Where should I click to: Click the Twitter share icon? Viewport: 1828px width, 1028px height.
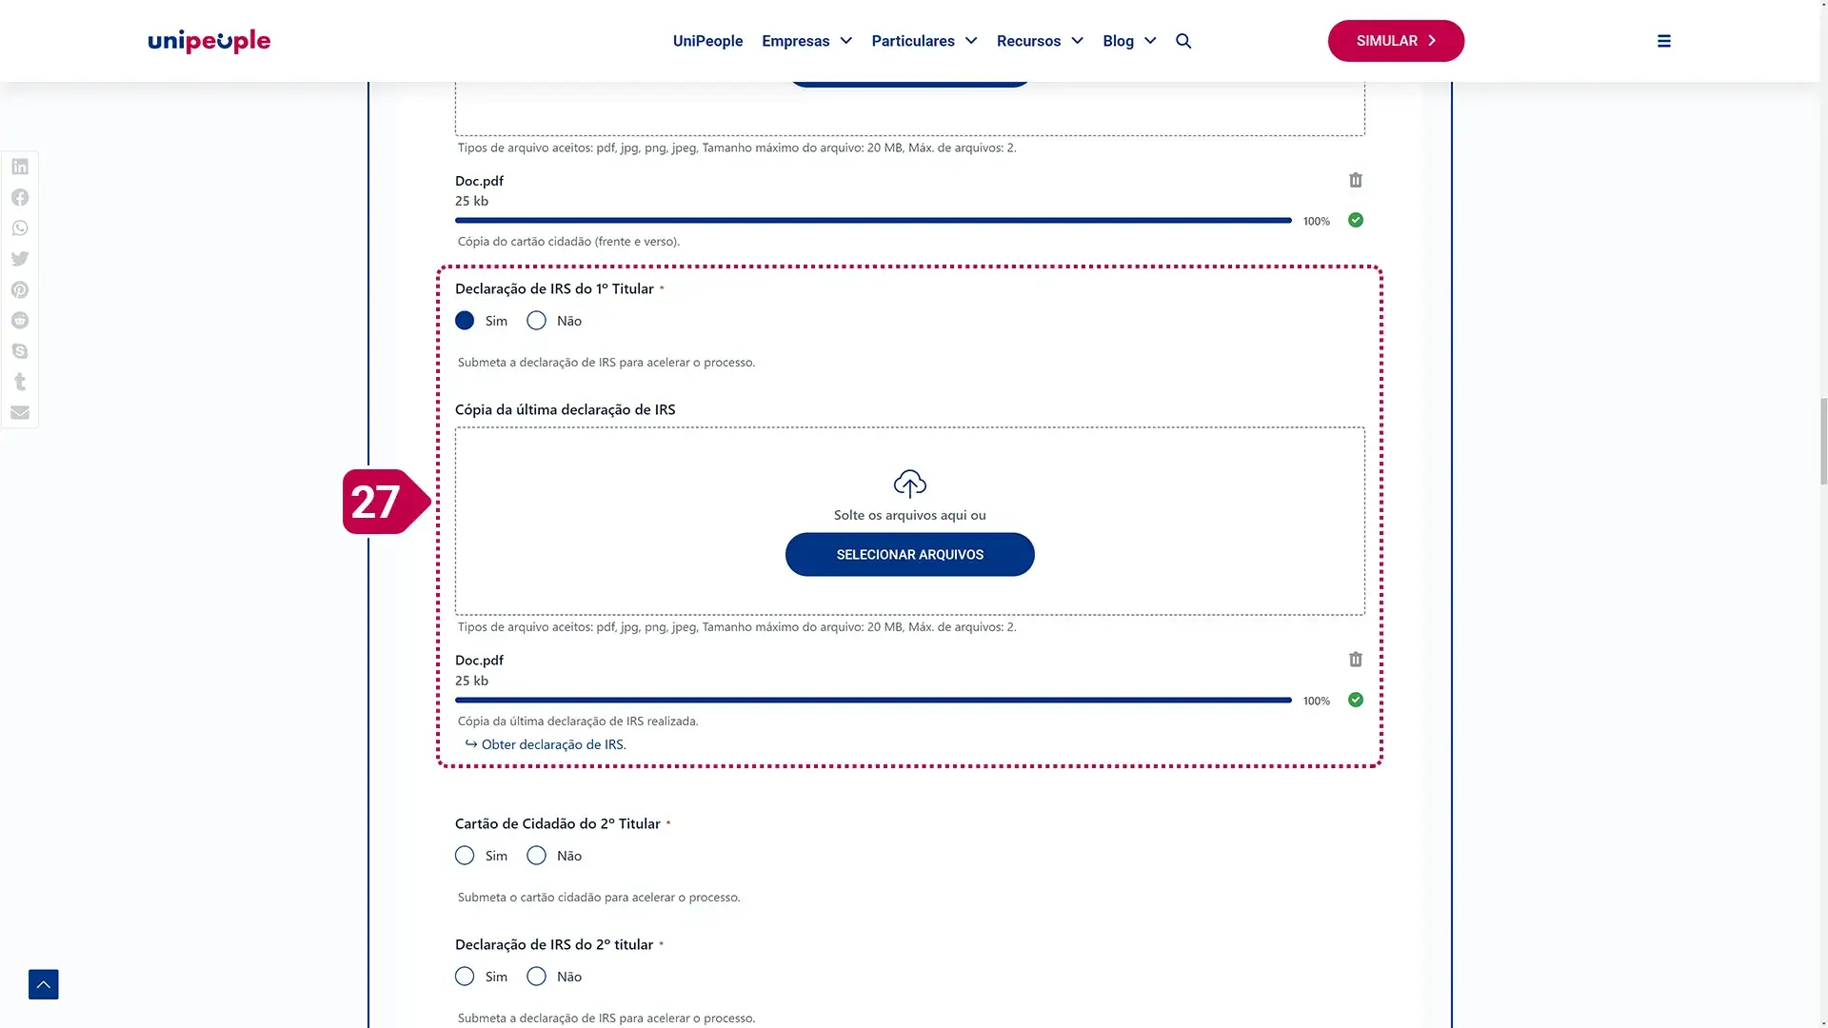[20, 259]
